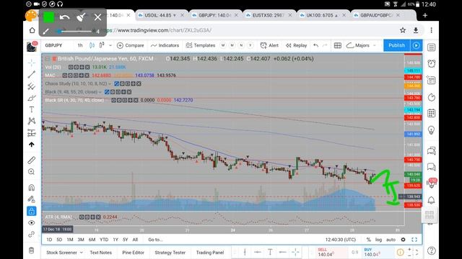Toggle percent scale %
This screenshot has height=259, width=462.
pos(368,240)
